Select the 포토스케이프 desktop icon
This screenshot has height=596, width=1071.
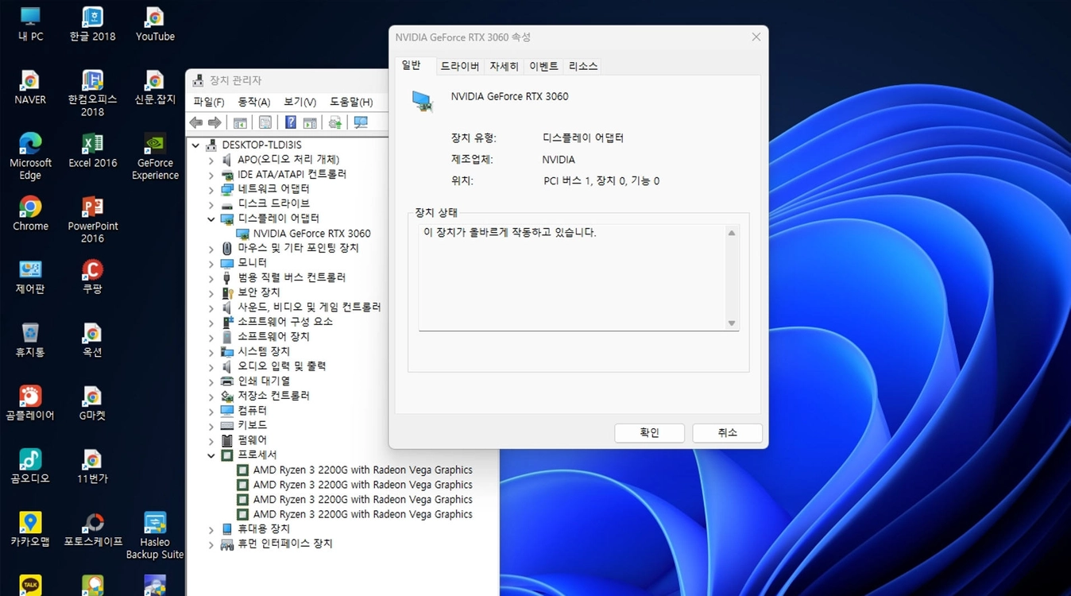[x=93, y=529]
